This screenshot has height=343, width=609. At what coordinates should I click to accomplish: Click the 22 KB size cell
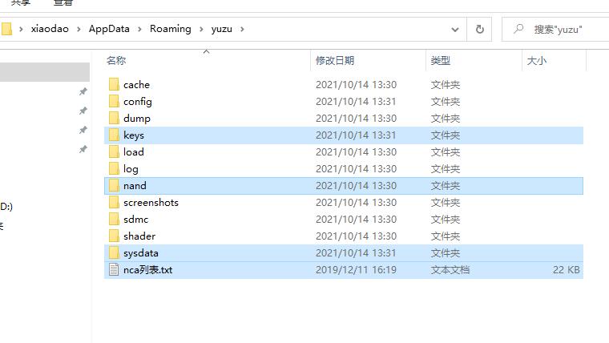566,269
